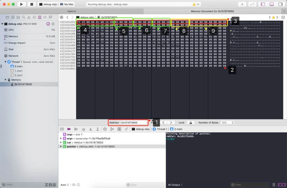Go to previous memory page

pyautogui.click(x=163, y=123)
